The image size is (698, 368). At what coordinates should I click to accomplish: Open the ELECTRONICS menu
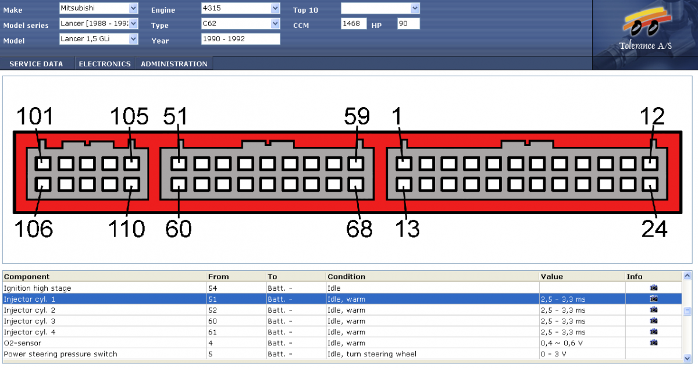click(x=105, y=64)
